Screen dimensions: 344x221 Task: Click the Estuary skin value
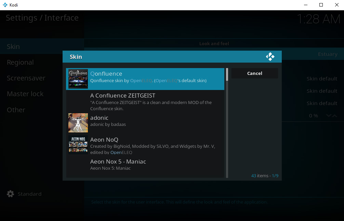328,54
